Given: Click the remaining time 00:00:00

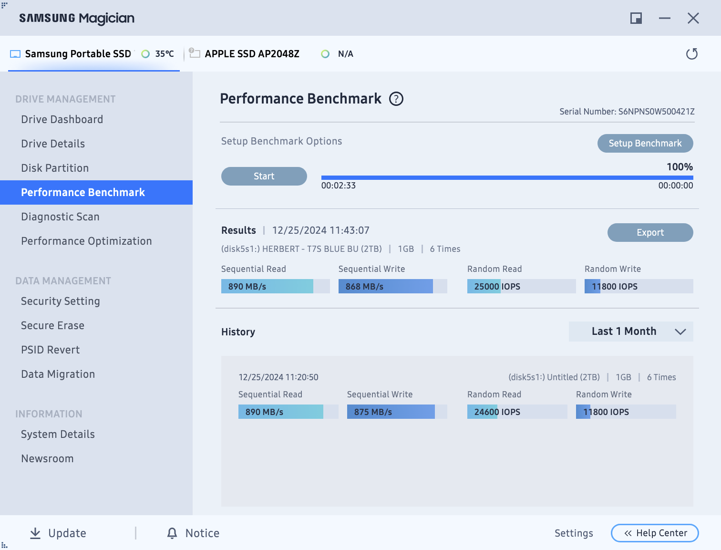Looking at the screenshot, I should pyautogui.click(x=676, y=186).
